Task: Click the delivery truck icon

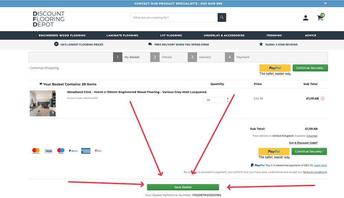Action: click(150, 44)
